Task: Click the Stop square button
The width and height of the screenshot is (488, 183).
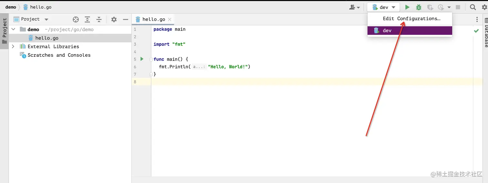Action: click(x=458, y=7)
